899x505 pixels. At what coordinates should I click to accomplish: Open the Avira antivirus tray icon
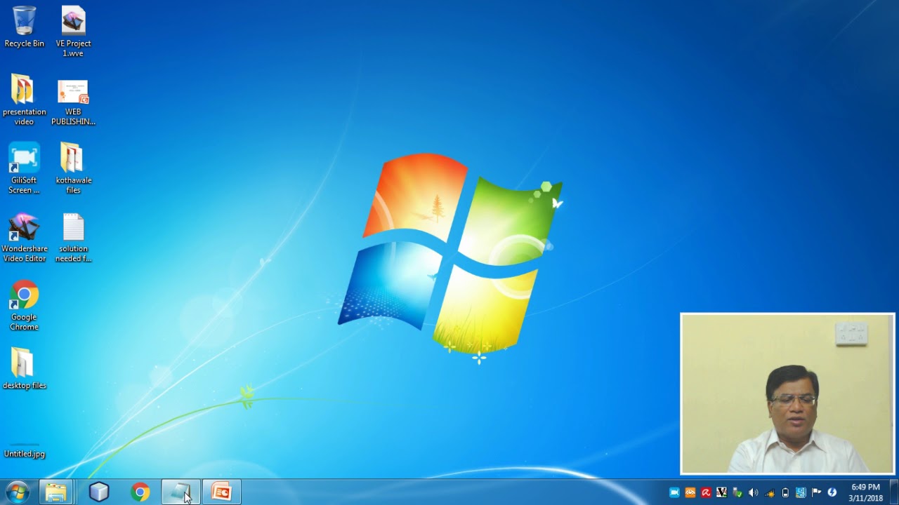point(706,492)
